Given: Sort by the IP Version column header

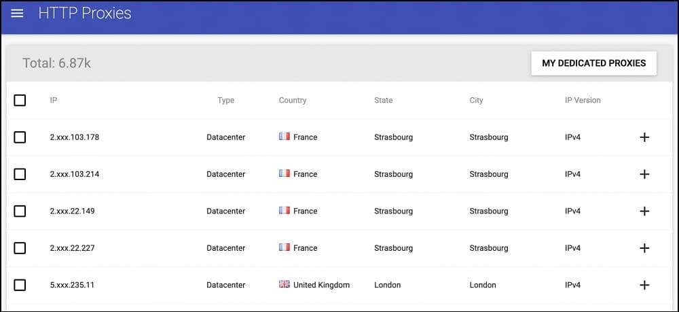Looking at the screenshot, I should [x=583, y=100].
